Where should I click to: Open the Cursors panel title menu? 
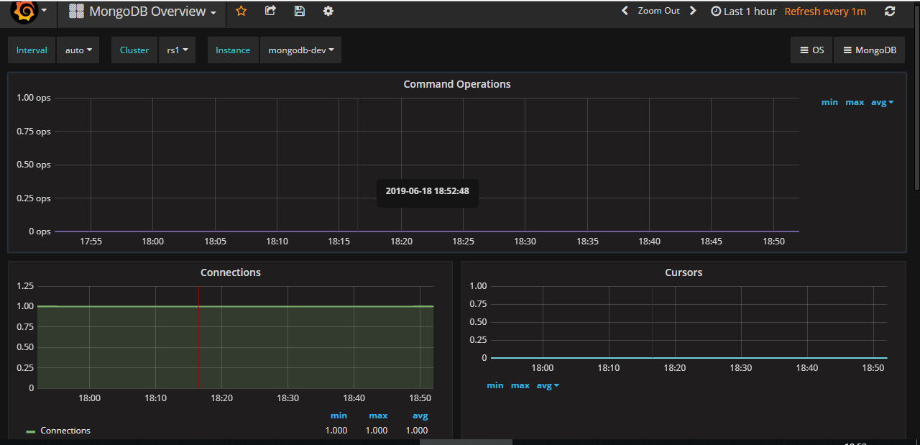pos(684,272)
